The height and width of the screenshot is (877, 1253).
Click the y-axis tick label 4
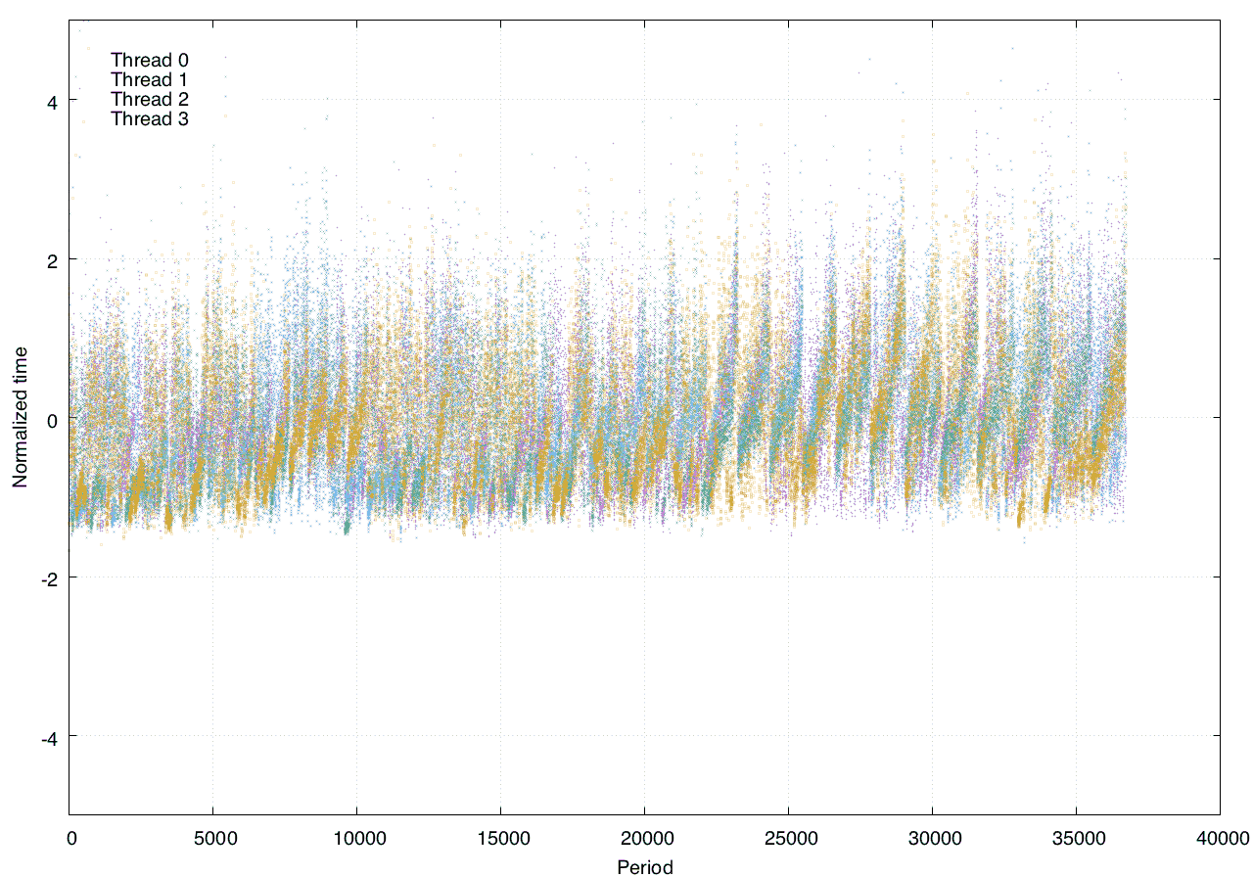pos(52,101)
